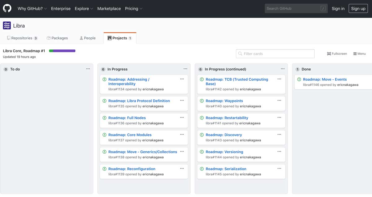Click open-issue icon on Core Modules card
372x197 pixels.
104,135
